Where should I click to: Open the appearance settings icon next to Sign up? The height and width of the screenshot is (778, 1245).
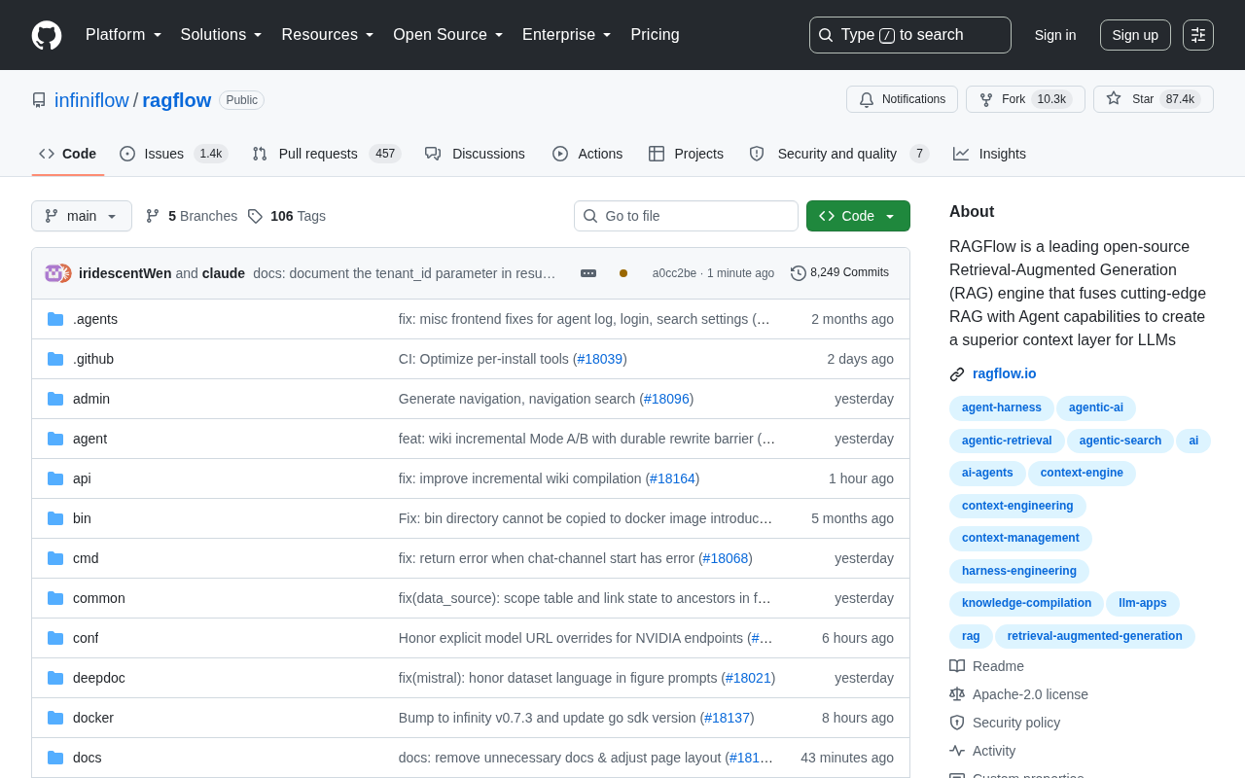point(1198,35)
